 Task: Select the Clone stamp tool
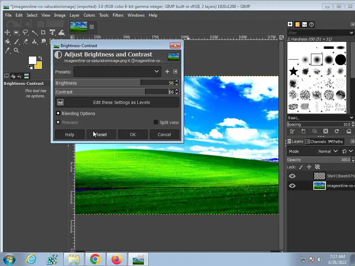coord(34,42)
